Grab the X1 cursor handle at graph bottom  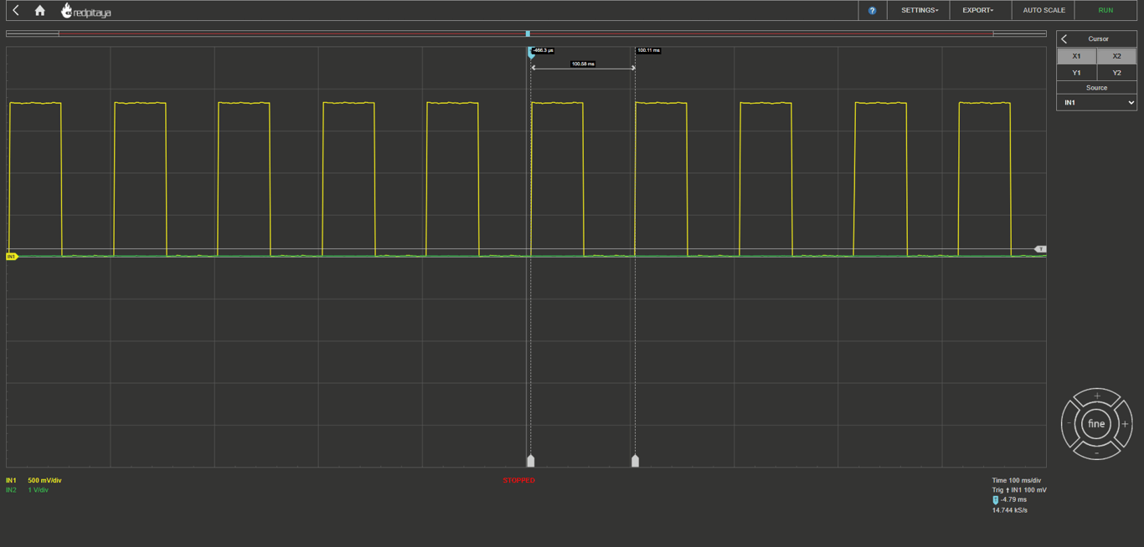click(530, 461)
